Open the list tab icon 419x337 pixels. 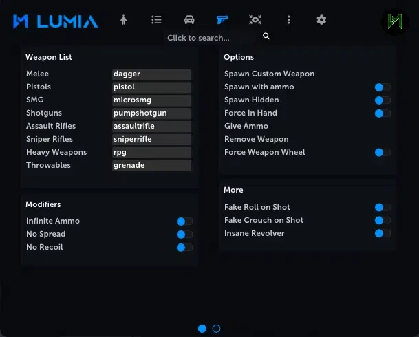[156, 20]
